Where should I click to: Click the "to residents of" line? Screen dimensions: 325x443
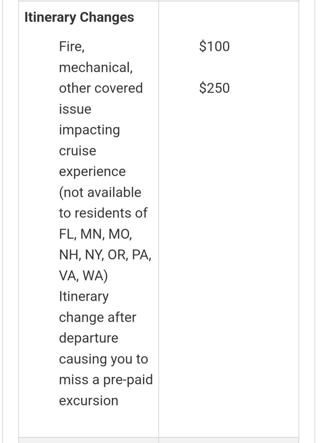[x=103, y=213]
